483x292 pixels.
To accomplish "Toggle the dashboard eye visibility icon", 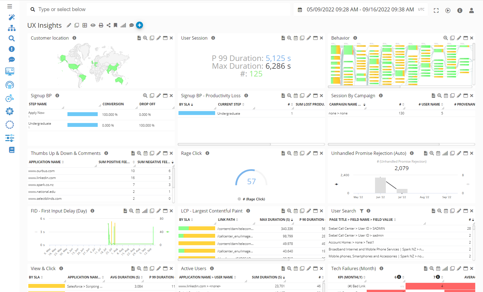I will [93, 25].
